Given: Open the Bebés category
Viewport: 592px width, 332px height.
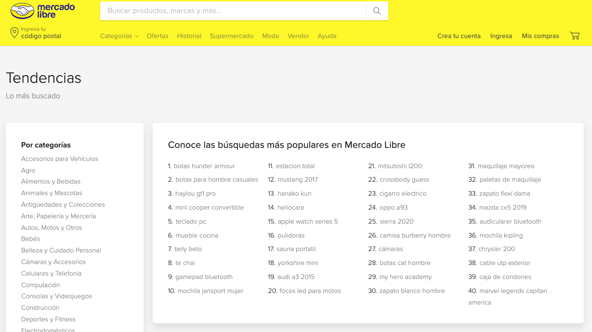Looking at the screenshot, I should (31, 239).
